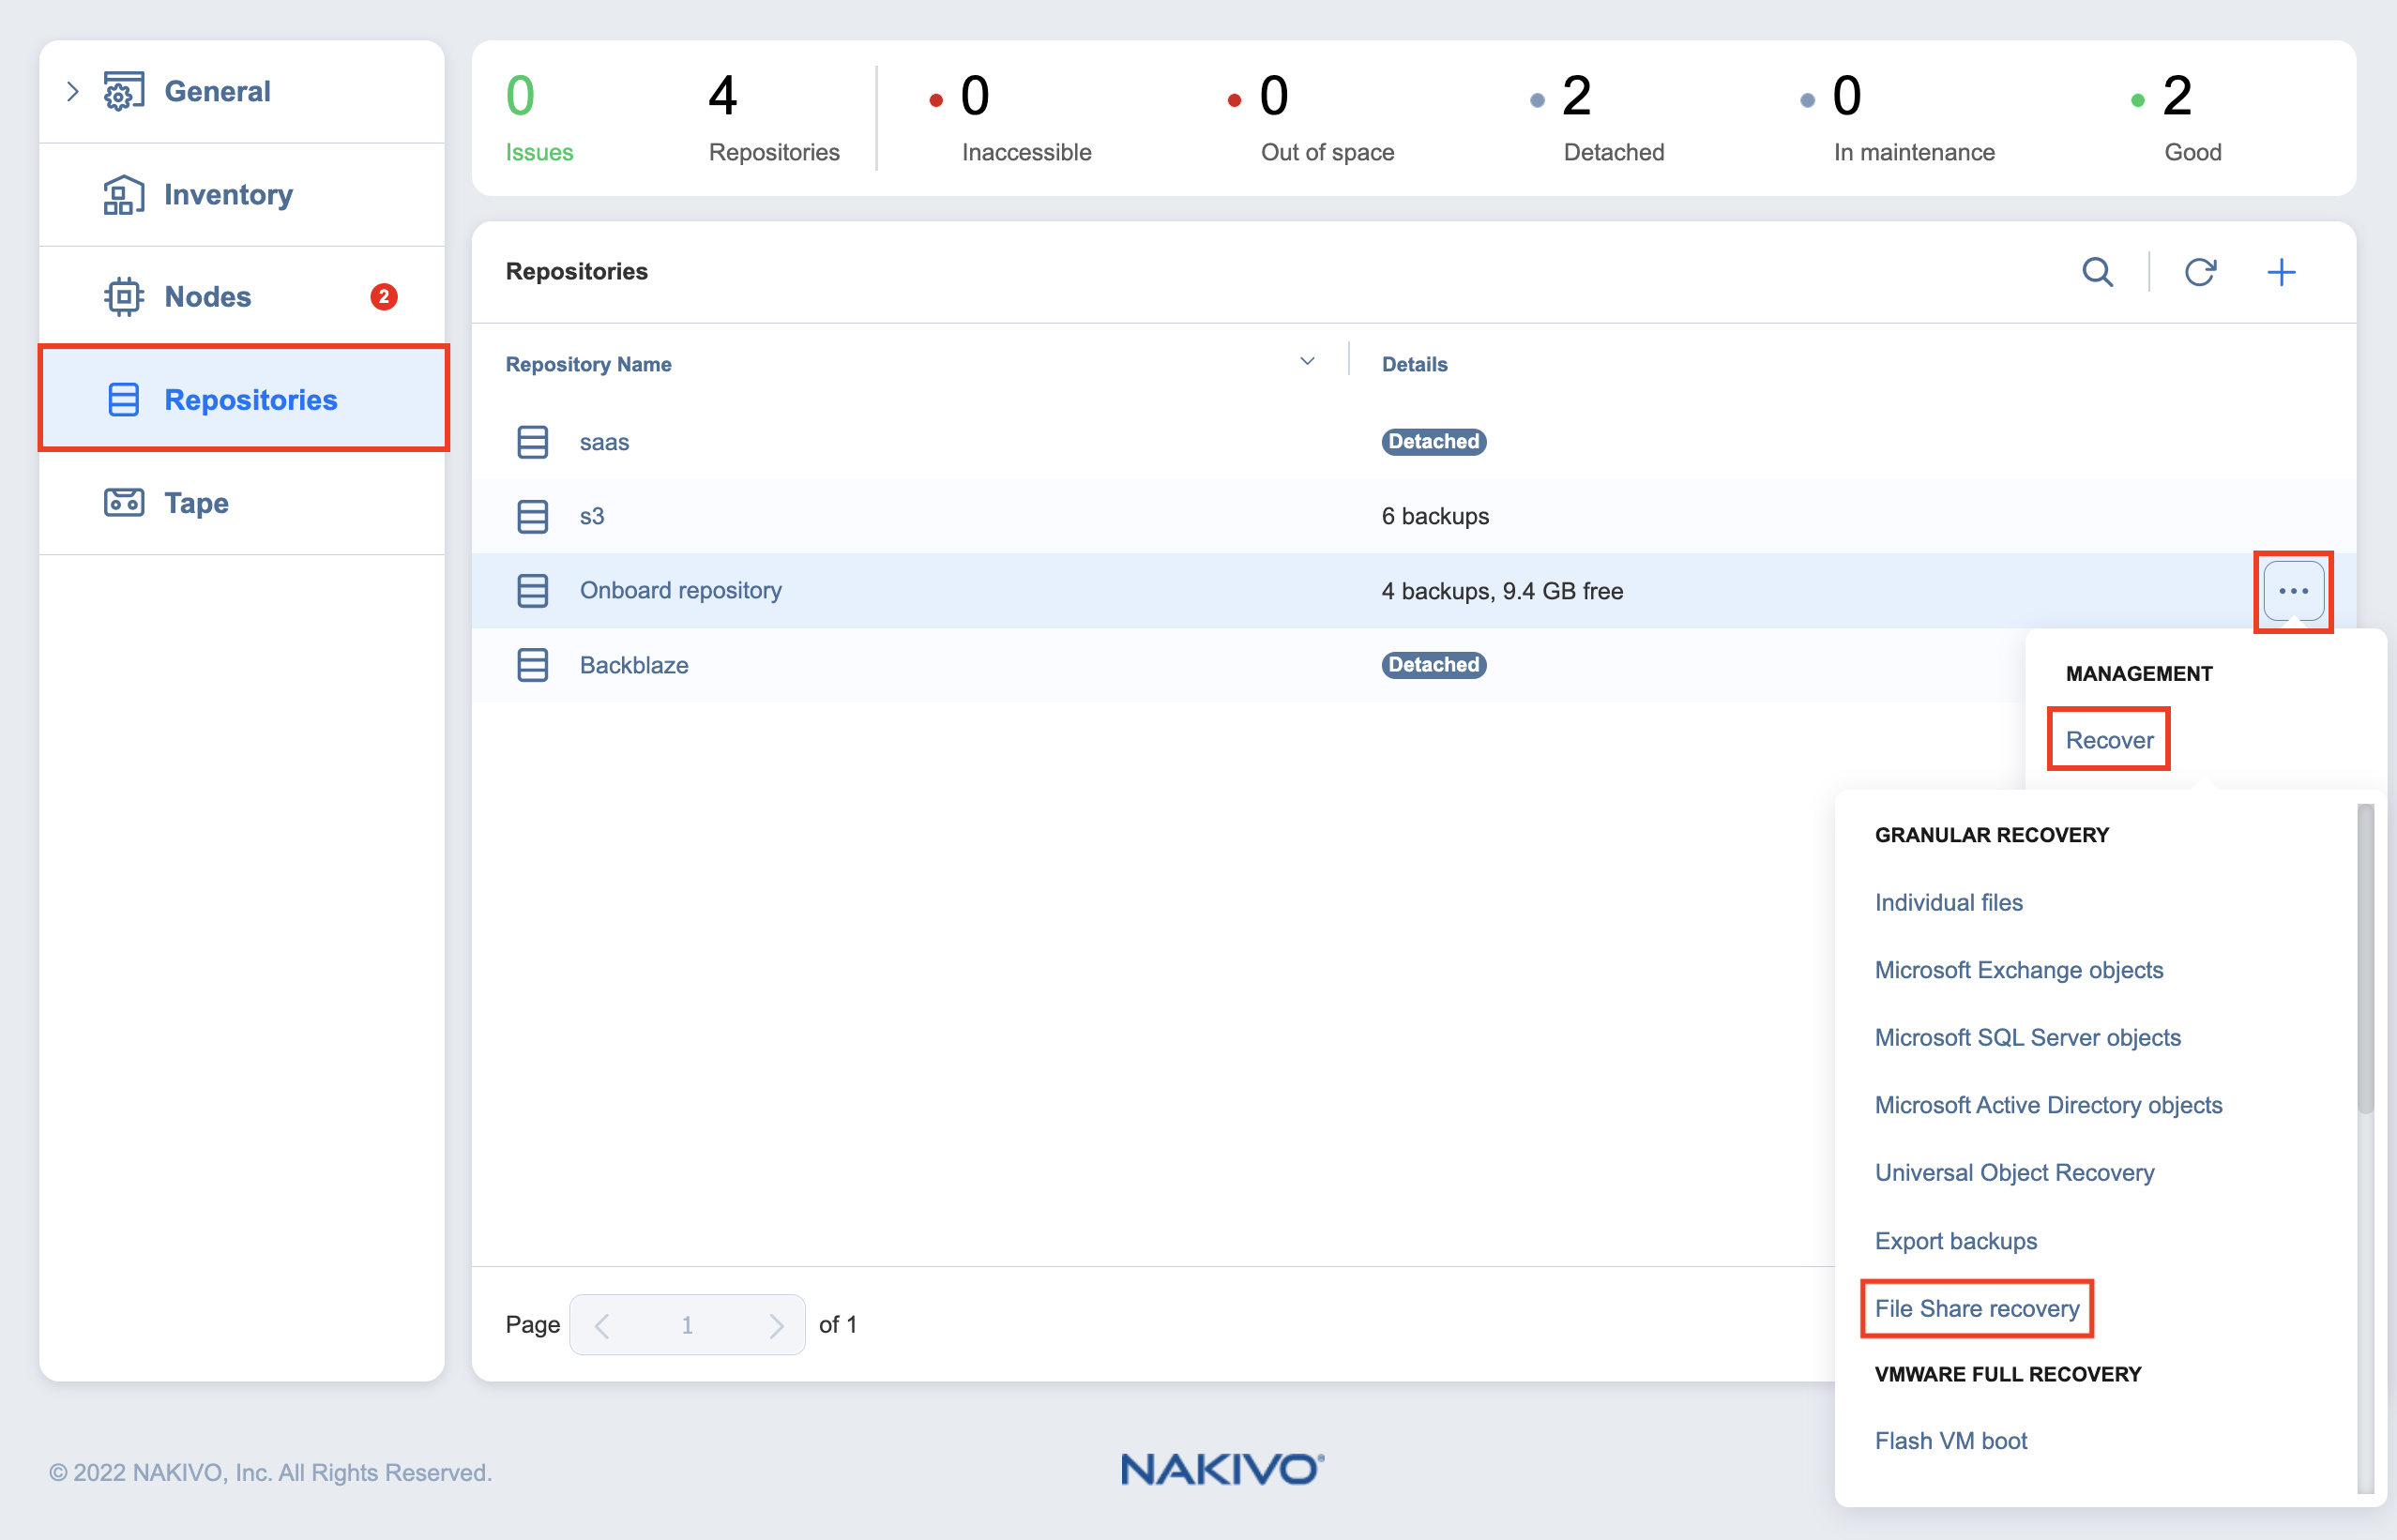
Task: Select Microsoft SQL Server objects
Action: [2027, 1038]
